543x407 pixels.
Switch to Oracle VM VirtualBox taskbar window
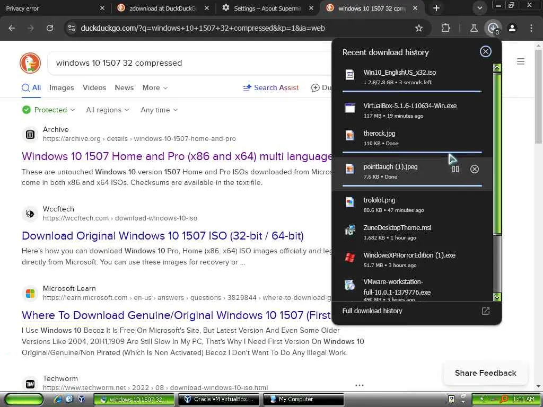(219, 400)
